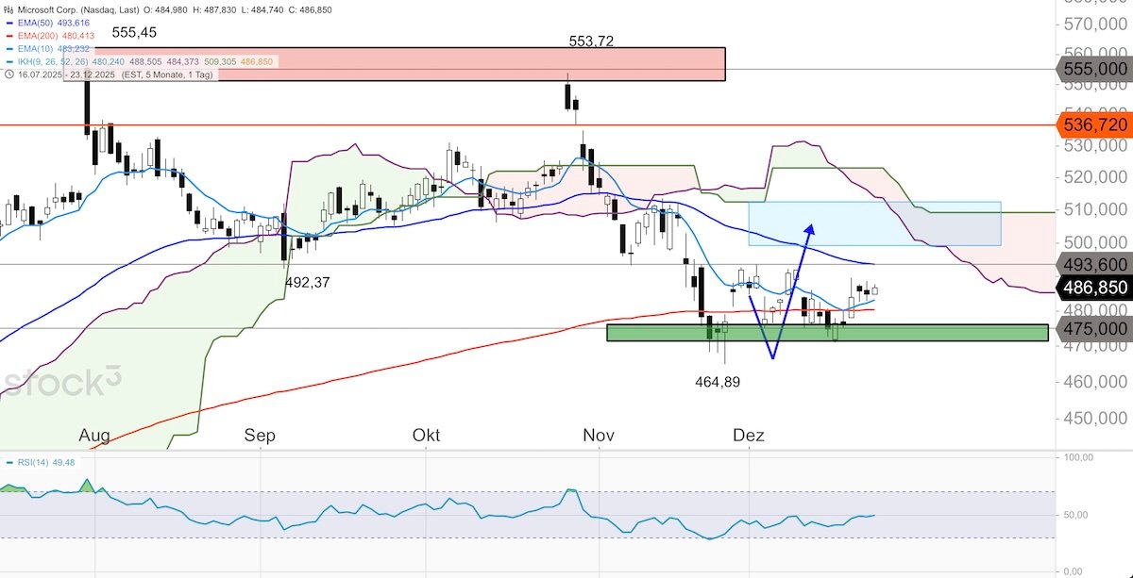1133x578 pixels.
Task: Switch to the Dez section of the timeline
Action: [751, 436]
